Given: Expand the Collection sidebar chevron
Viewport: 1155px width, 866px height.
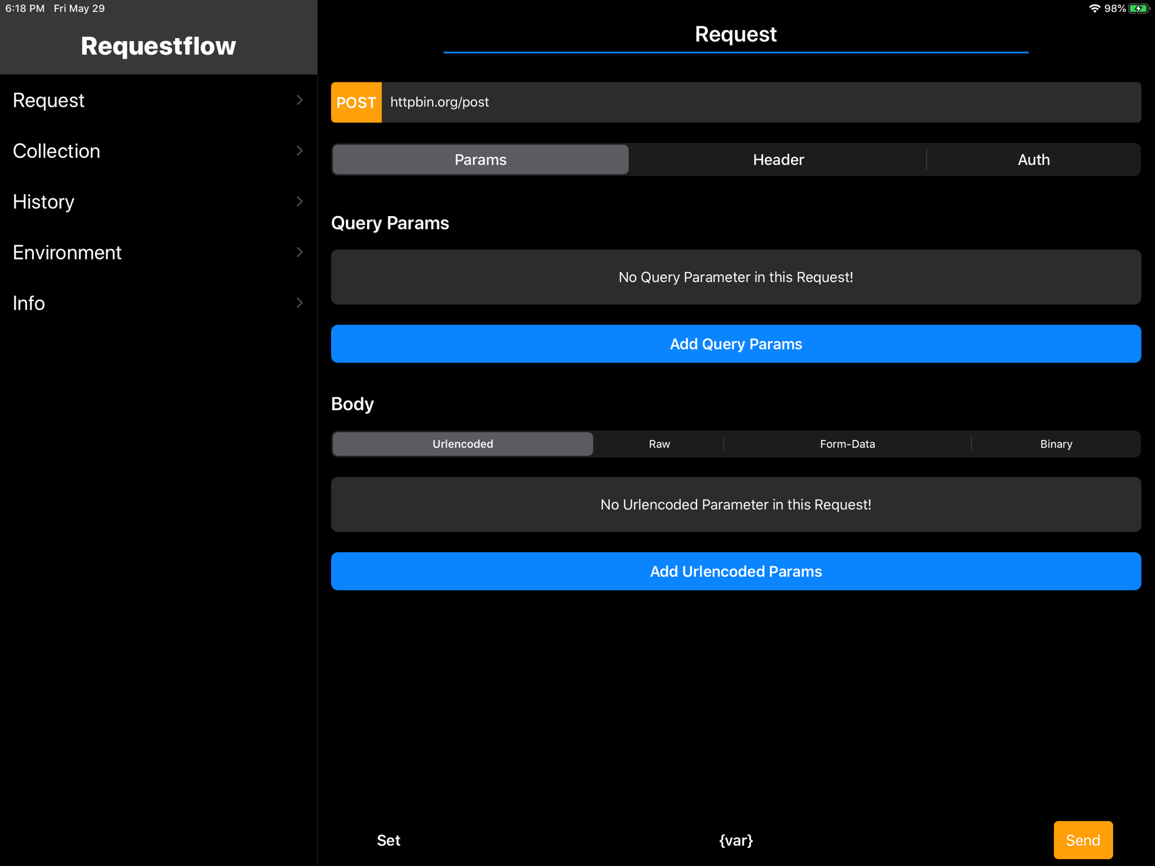Looking at the screenshot, I should click(x=299, y=151).
